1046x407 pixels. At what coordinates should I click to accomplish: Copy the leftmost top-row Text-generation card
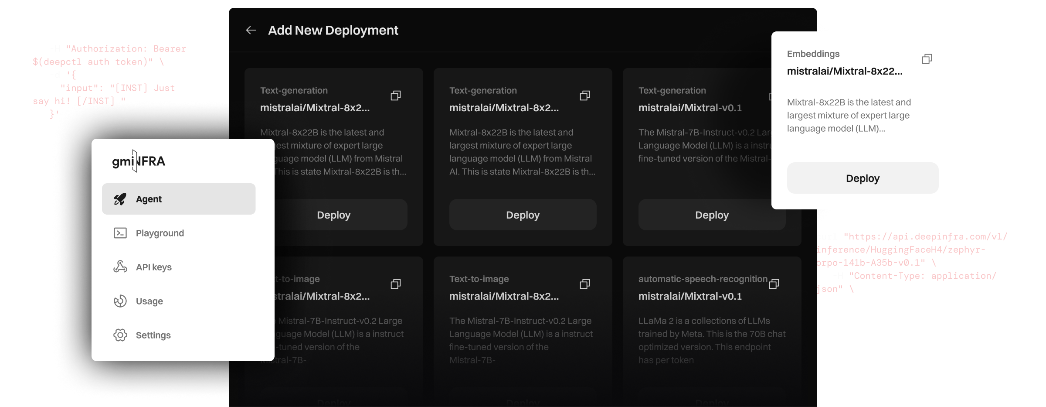pyautogui.click(x=396, y=96)
